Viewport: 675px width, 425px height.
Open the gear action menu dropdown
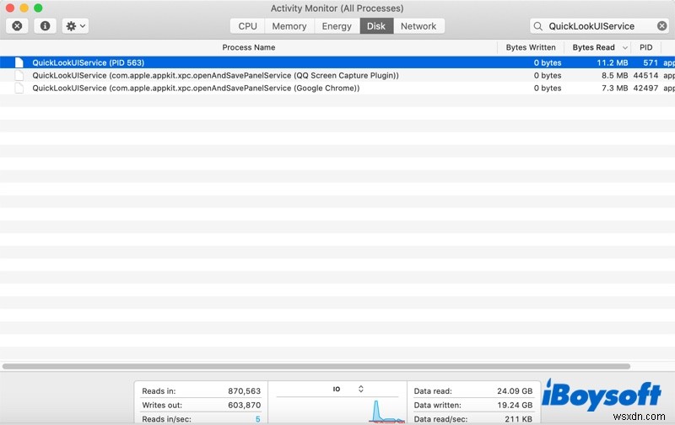pos(75,26)
